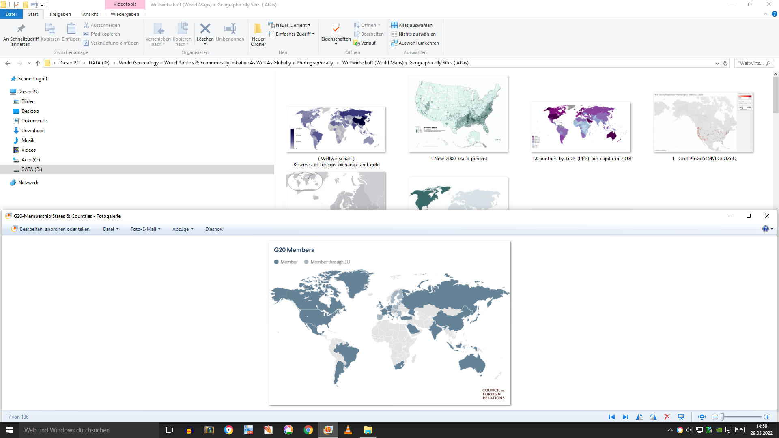The width and height of the screenshot is (779, 438).
Task: Click the Explorer search box
Action: (754, 63)
